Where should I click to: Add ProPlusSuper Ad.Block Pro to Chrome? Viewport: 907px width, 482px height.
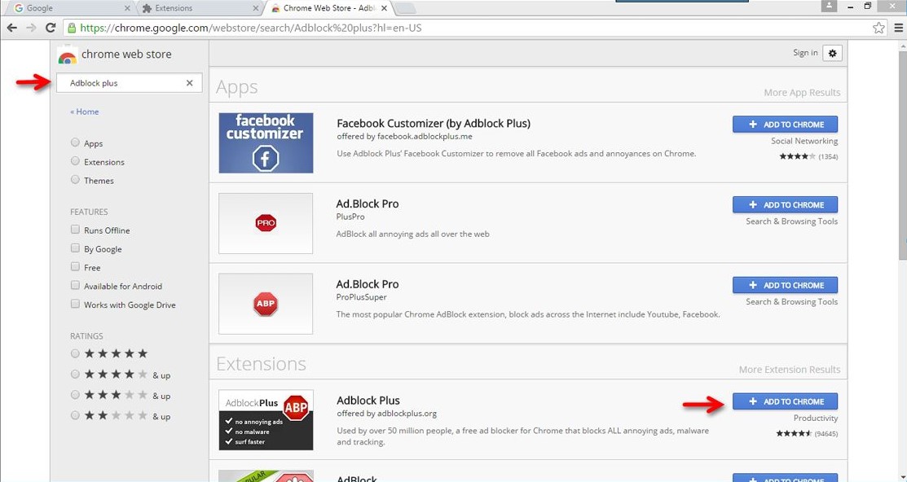(x=785, y=285)
